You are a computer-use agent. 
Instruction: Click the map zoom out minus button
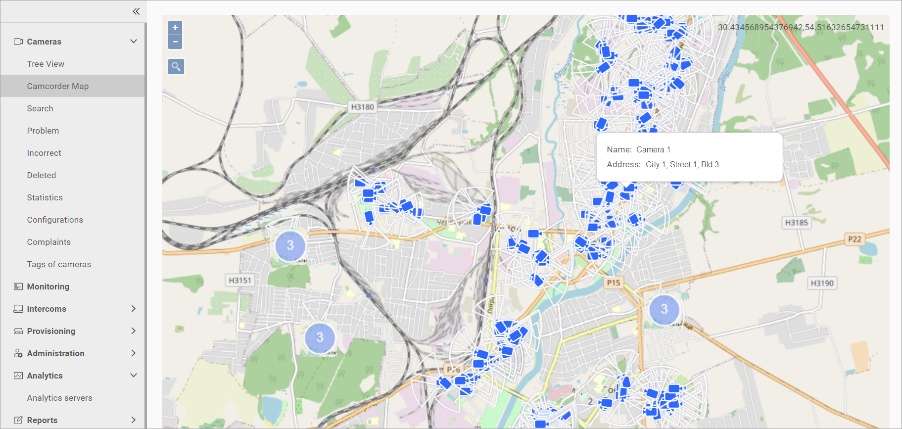[175, 42]
